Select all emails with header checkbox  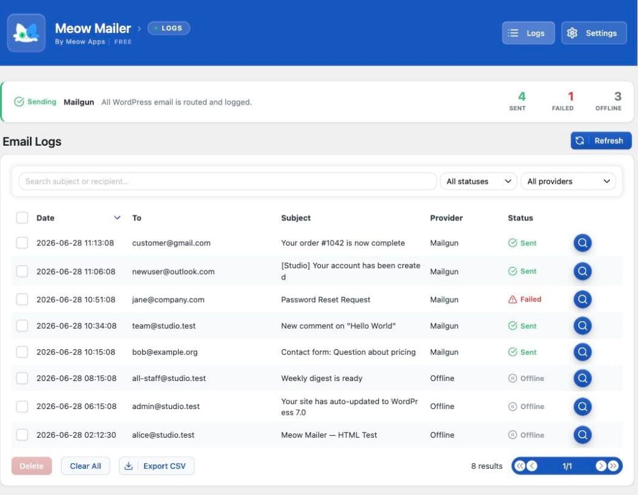click(22, 217)
